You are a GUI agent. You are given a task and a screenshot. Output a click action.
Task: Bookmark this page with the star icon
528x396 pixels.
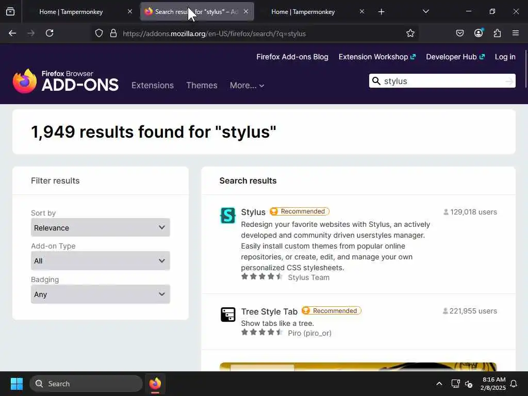click(410, 34)
